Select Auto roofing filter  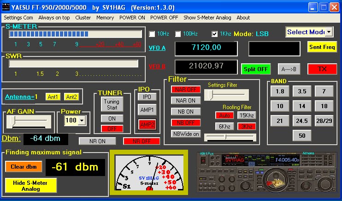224,115
